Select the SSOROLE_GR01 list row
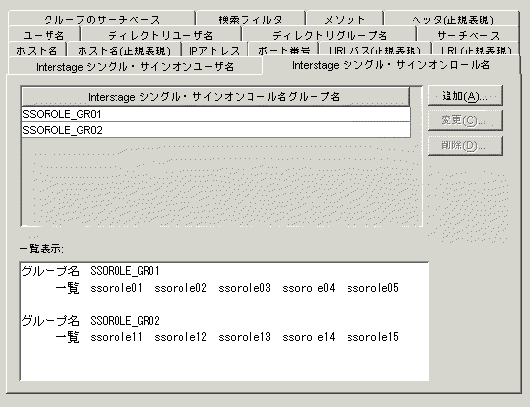The height and width of the screenshot is (407, 530). 216,114
